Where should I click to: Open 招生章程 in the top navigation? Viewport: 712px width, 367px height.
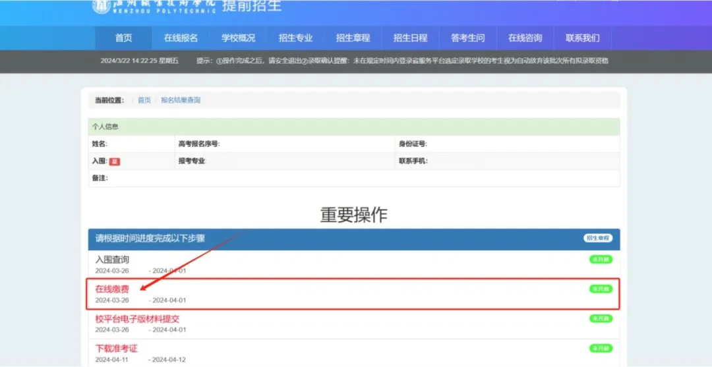point(353,38)
